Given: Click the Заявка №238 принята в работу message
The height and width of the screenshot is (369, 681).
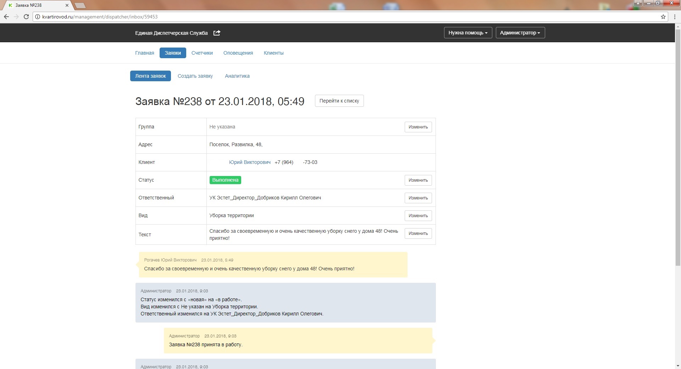Looking at the screenshot, I should [206, 345].
